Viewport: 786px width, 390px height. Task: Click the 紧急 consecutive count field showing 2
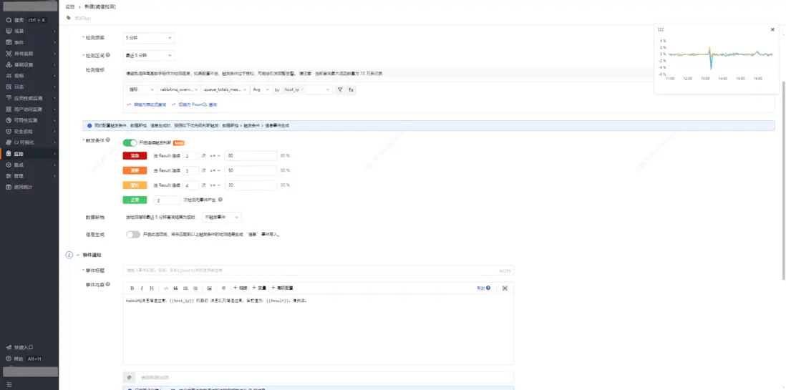[190, 156]
